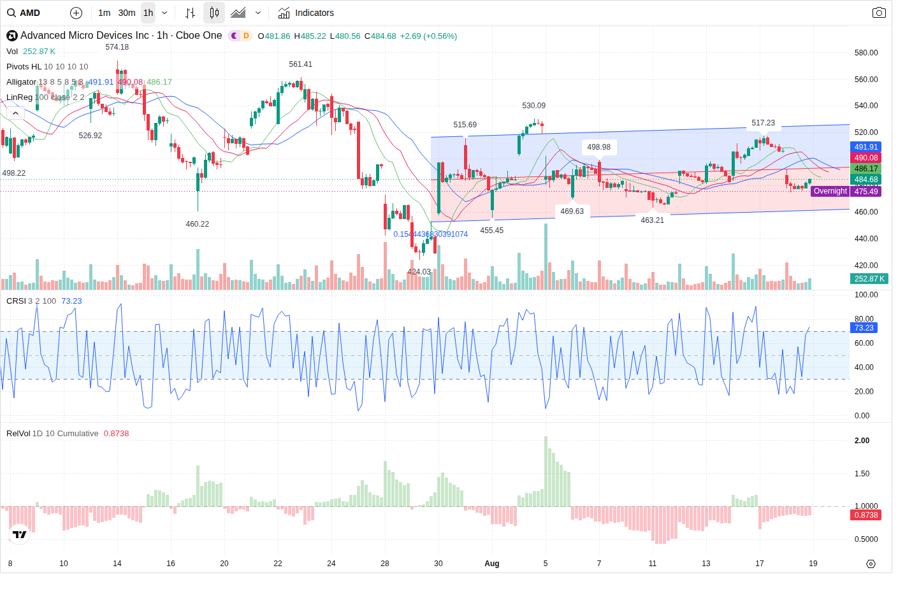Click the 0.8738 RelVol axis label
The width and height of the screenshot is (905, 605).
pyautogui.click(x=866, y=515)
